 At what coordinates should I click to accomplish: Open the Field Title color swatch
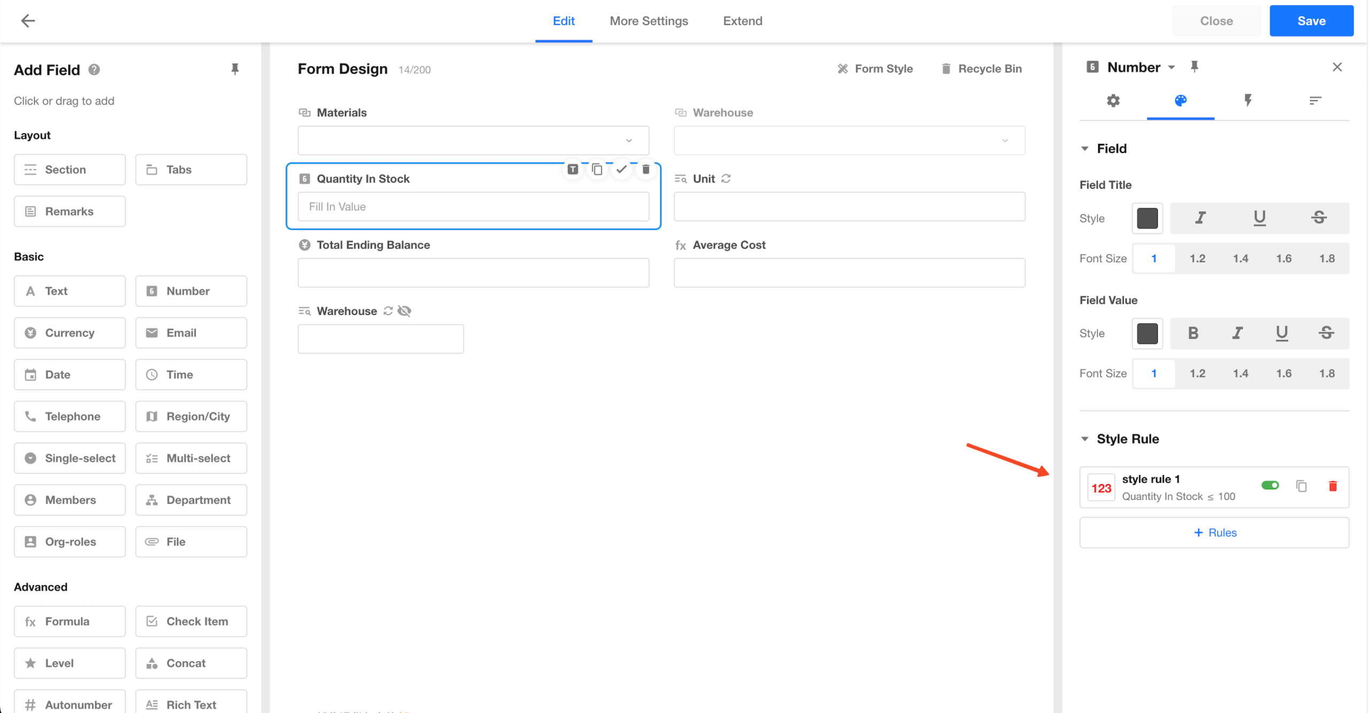point(1147,218)
